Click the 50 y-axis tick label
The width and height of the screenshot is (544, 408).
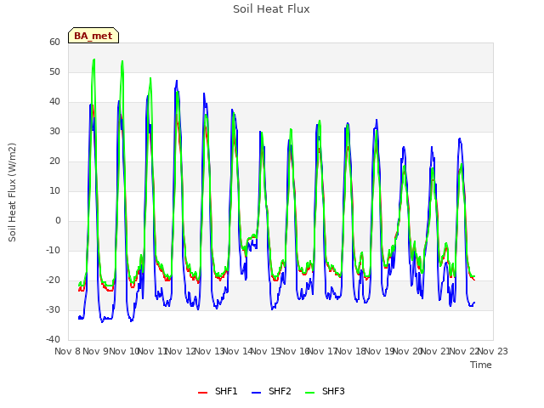pos(54,71)
